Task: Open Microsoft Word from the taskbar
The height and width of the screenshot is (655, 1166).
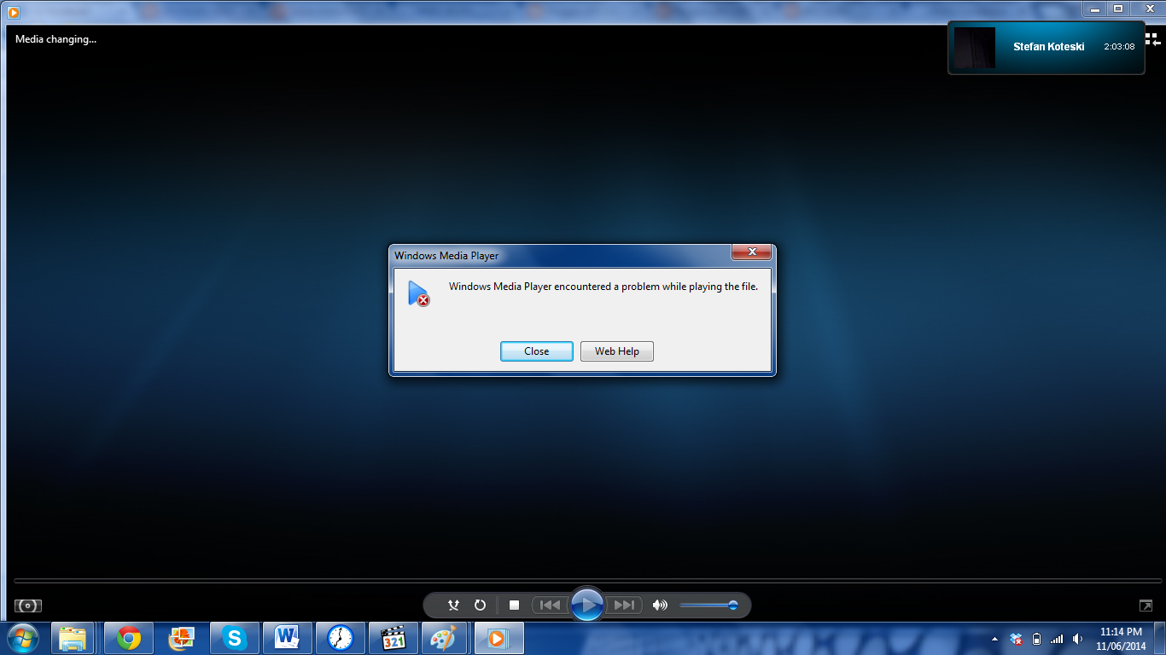Action: (x=288, y=638)
